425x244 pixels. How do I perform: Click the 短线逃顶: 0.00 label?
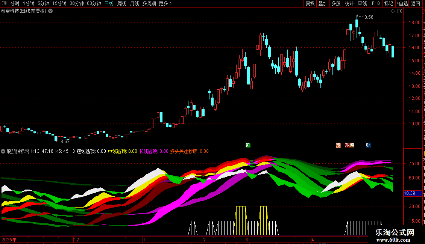pos(91,151)
